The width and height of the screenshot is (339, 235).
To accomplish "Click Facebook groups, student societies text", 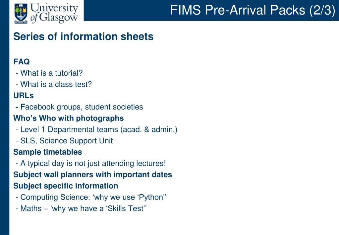I will [79, 107].
